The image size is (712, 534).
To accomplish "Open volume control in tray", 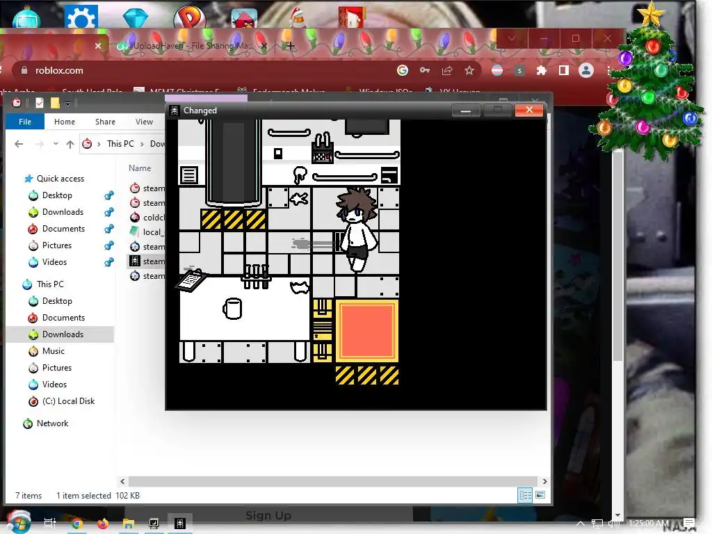I will click(x=613, y=524).
